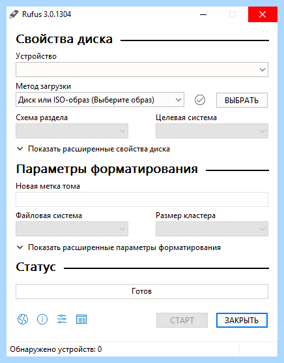
Task: Click the СТАРТ button
Action: tap(182, 320)
